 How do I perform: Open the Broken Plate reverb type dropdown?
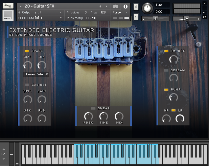(36, 74)
